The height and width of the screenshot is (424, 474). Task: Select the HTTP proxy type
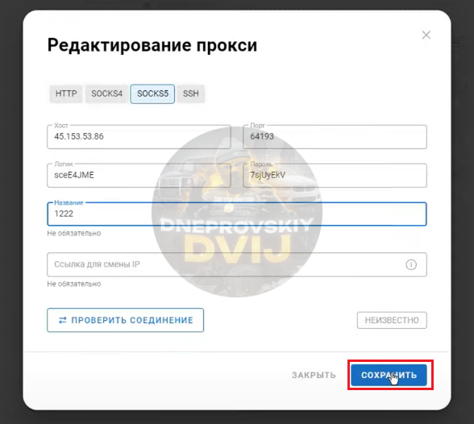point(66,94)
